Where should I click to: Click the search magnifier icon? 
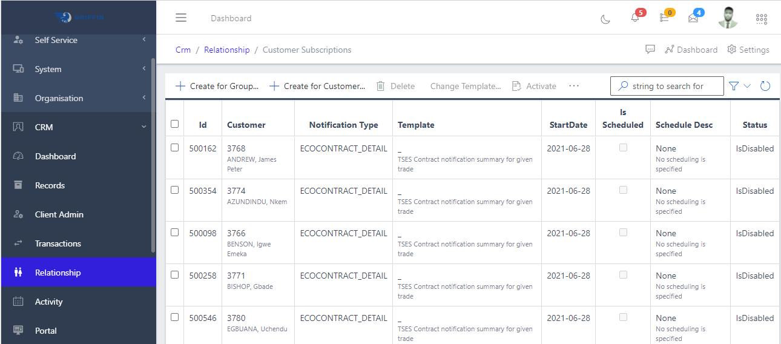[x=623, y=86]
